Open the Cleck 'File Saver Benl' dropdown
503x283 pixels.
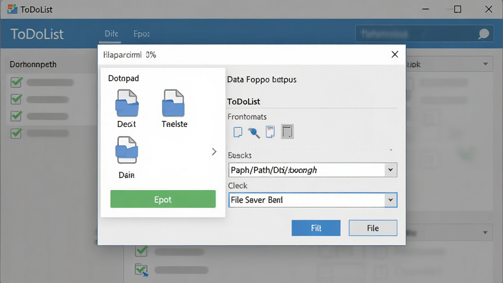pyautogui.click(x=391, y=200)
